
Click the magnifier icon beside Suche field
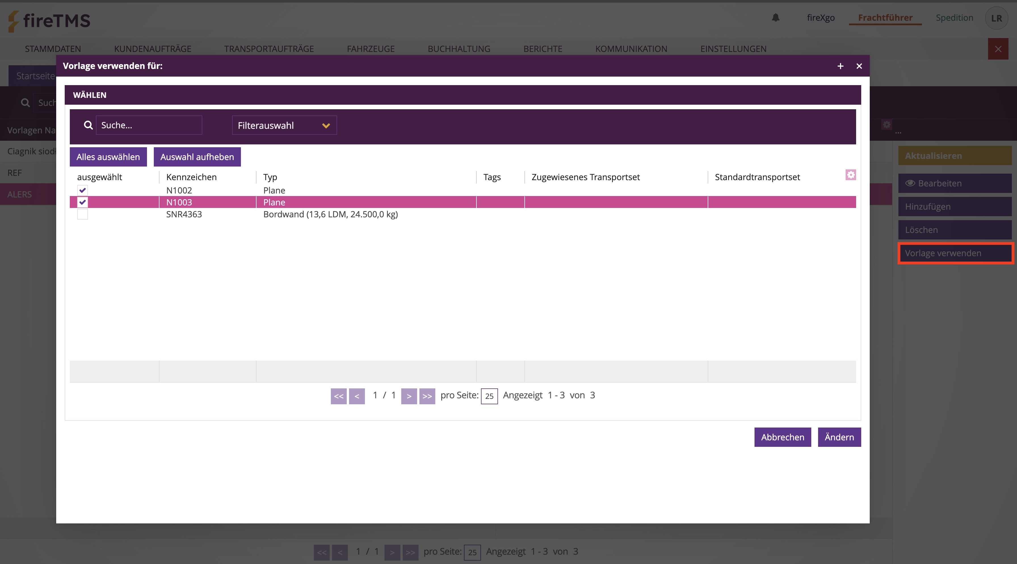coord(89,125)
